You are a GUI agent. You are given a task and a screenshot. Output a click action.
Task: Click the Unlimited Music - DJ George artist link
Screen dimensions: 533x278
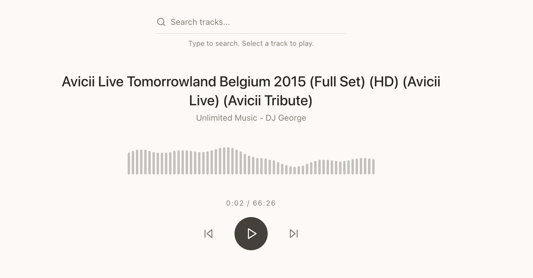click(251, 118)
